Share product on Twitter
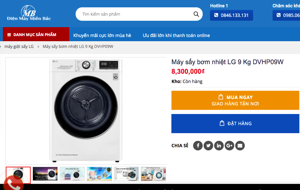 click(208, 146)
